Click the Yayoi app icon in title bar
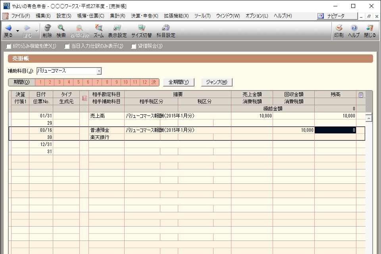 pos(7,6)
